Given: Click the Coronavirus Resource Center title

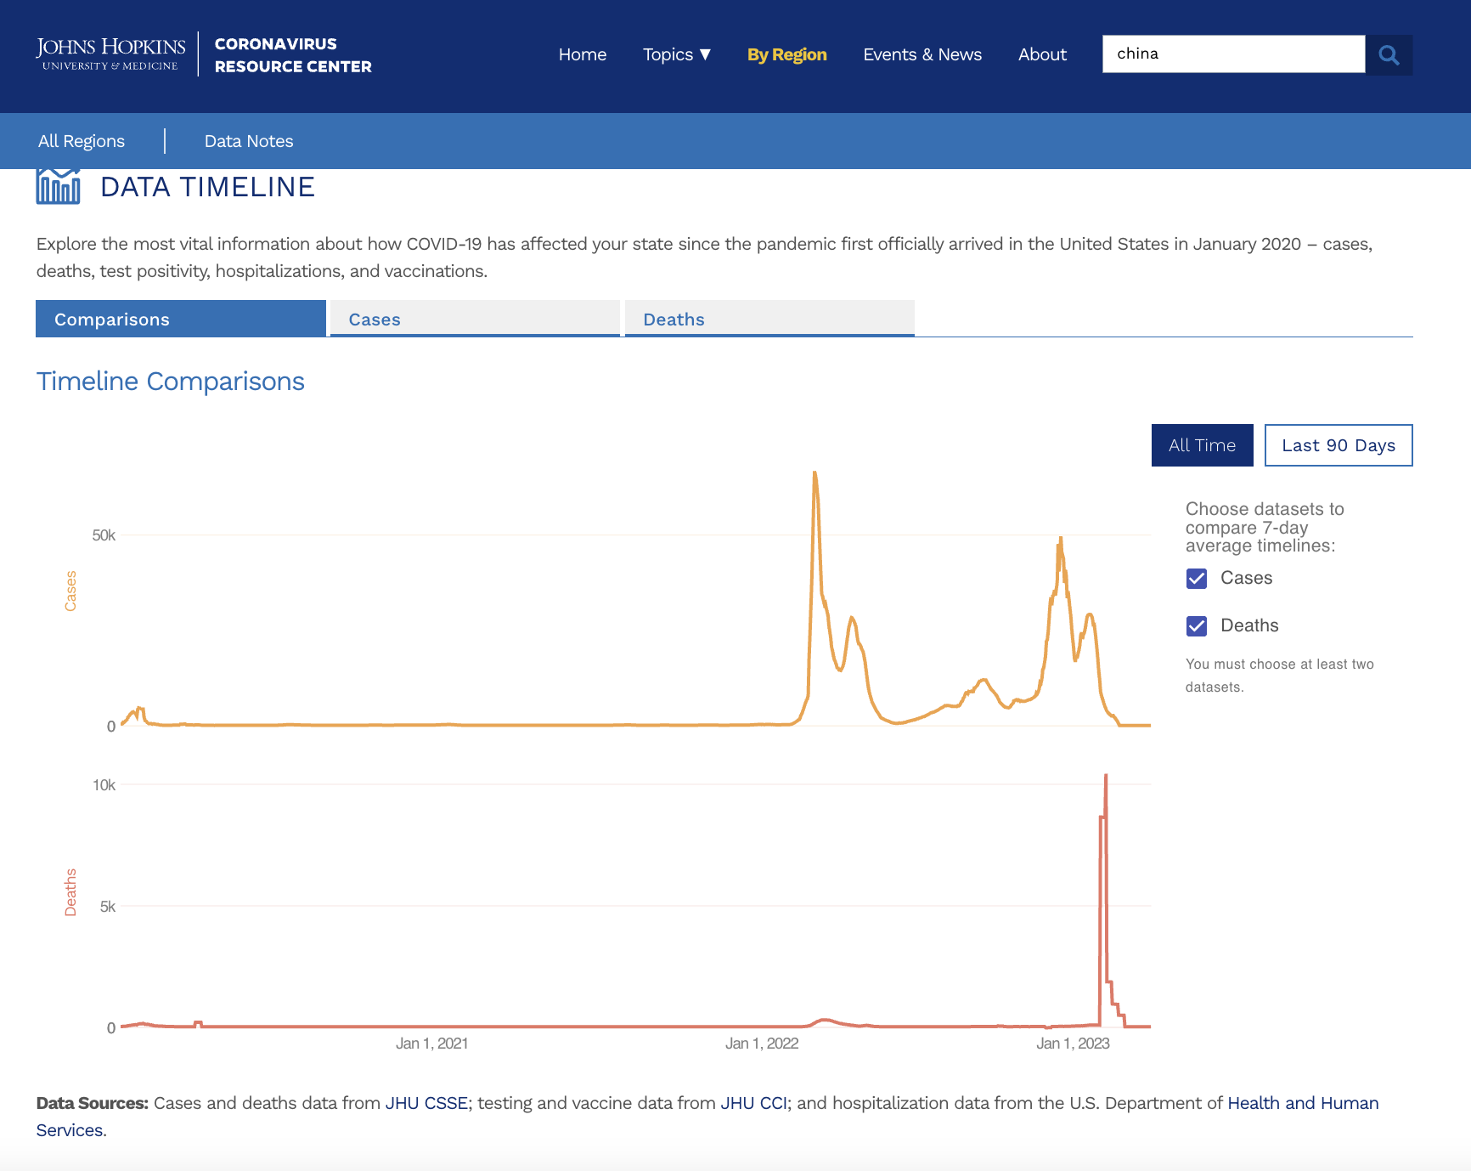Looking at the screenshot, I should pyautogui.click(x=293, y=55).
